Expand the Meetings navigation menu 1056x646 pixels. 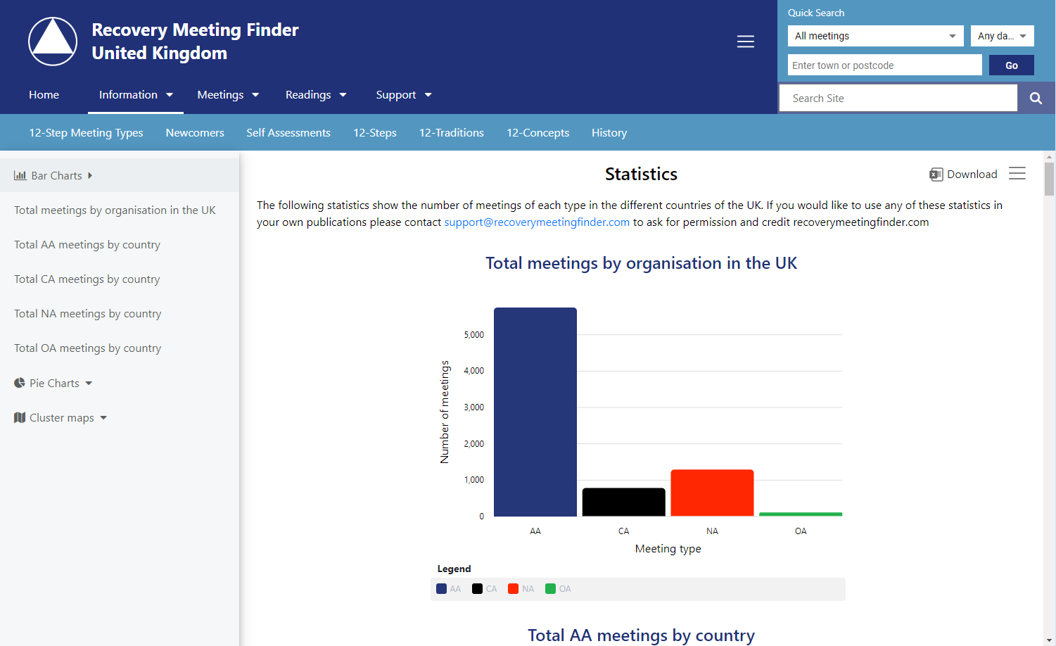click(x=228, y=95)
